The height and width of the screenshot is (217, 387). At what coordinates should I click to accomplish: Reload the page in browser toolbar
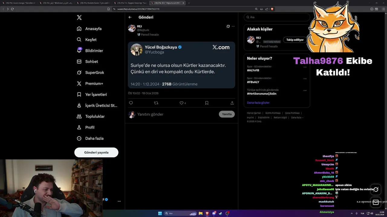[x=12, y=9]
